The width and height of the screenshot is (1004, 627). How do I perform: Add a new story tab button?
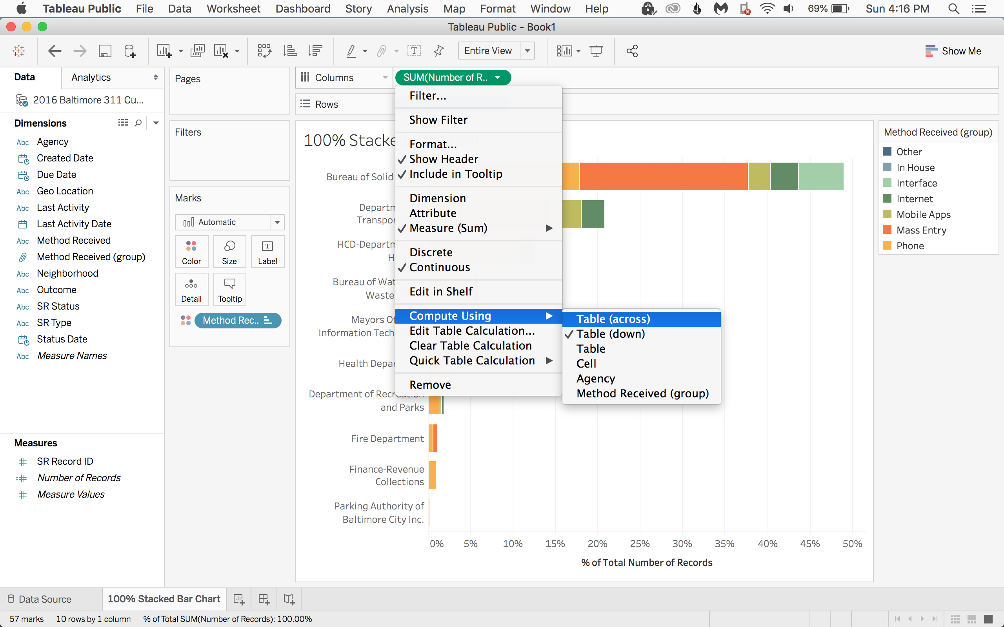(289, 599)
